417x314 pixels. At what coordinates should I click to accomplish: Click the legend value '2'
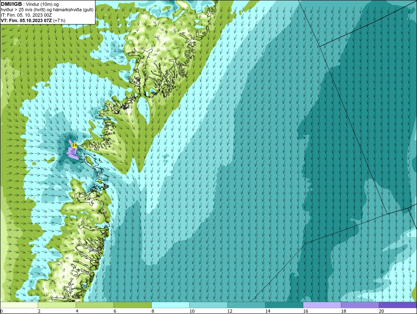coord(39,311)
